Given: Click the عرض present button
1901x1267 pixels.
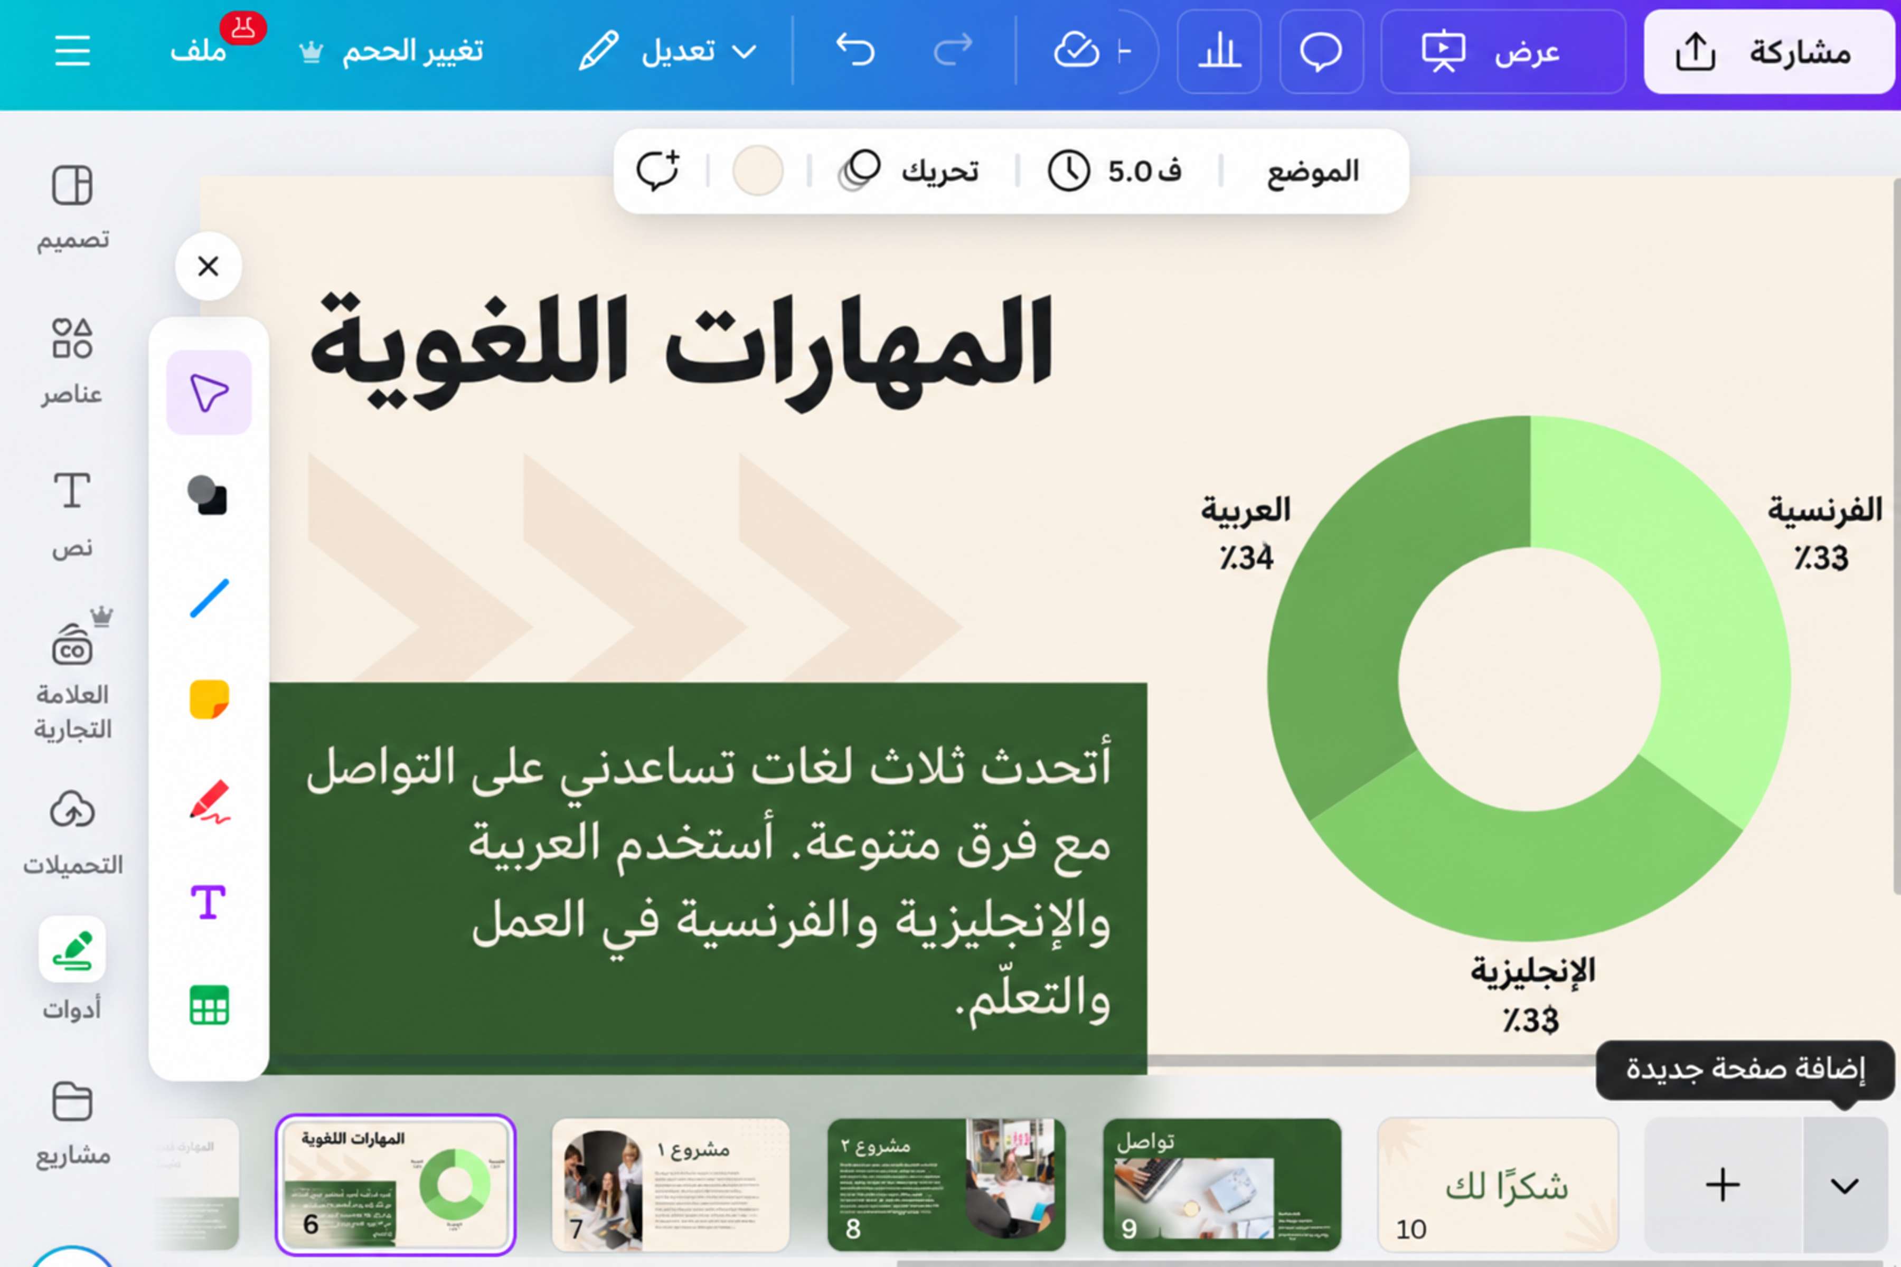Looking at the screenshot, I should tap(1502, 52).
